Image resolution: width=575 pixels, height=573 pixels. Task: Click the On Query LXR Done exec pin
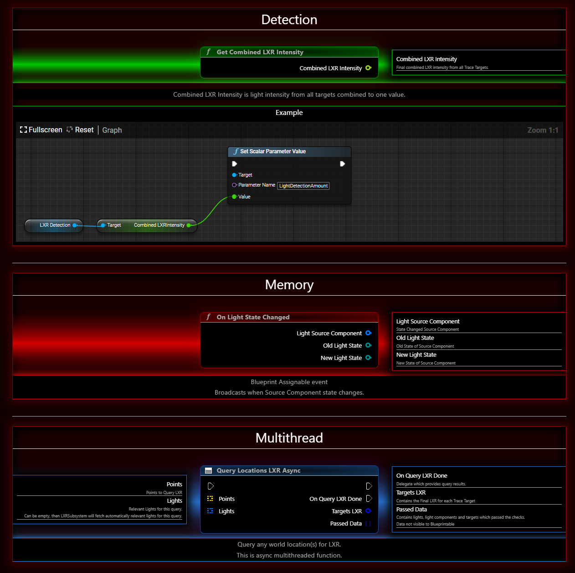369,499
